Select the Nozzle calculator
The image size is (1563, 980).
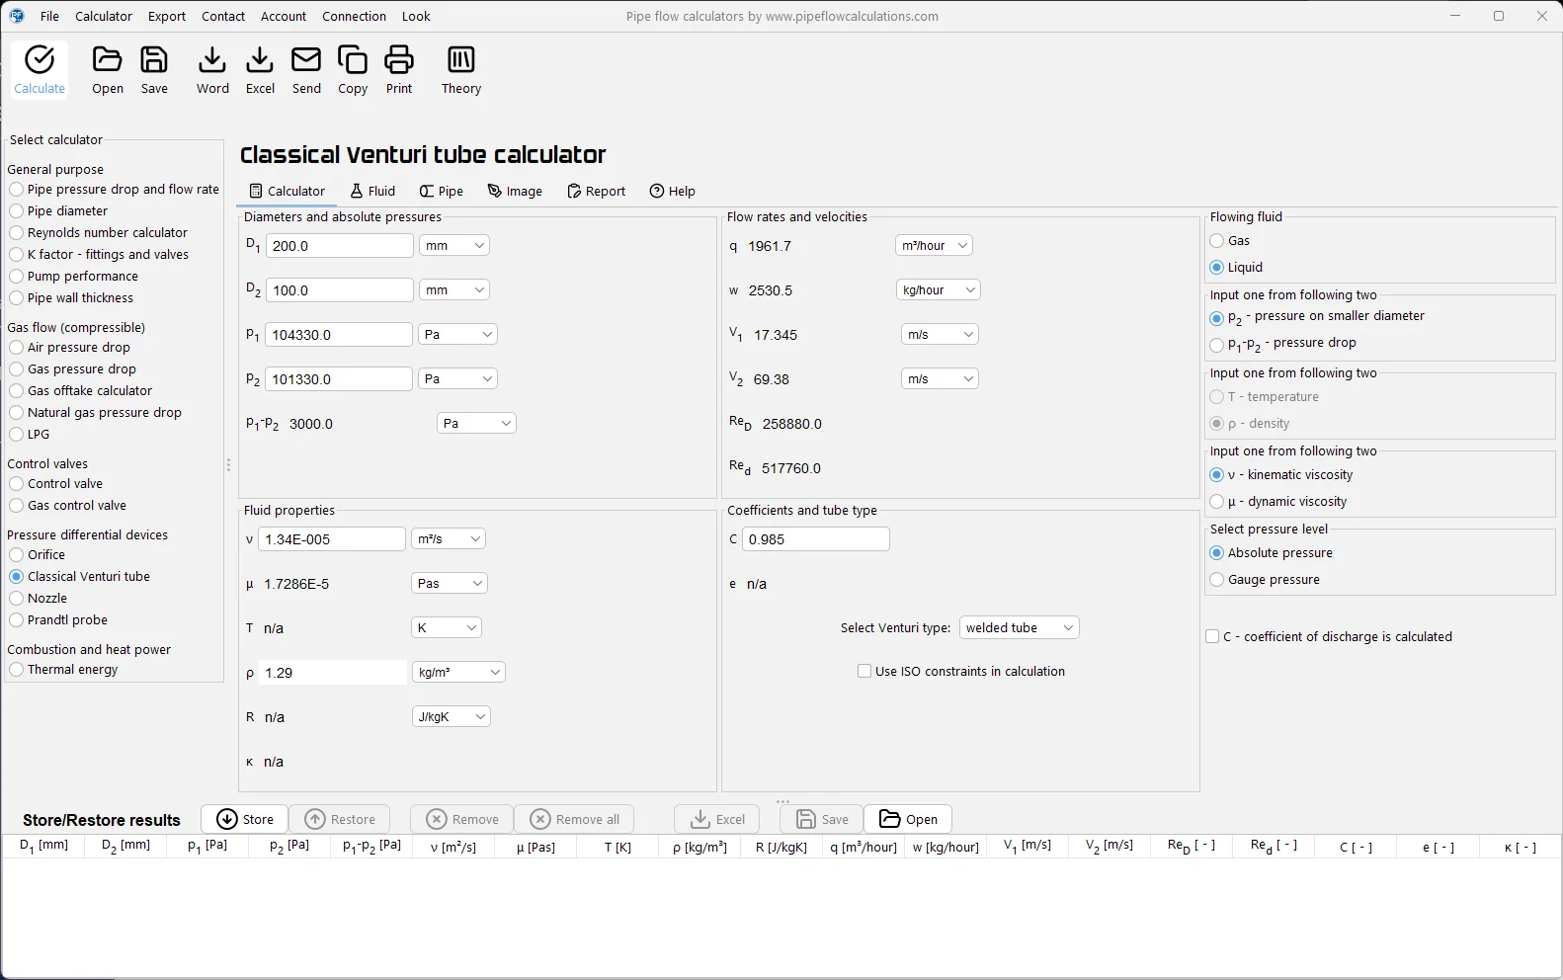pos(39,599)
